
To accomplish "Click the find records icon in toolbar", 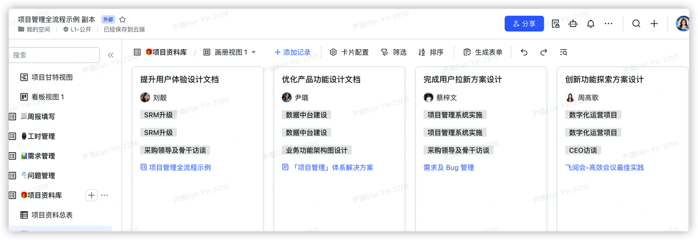I will coord(563,52).
